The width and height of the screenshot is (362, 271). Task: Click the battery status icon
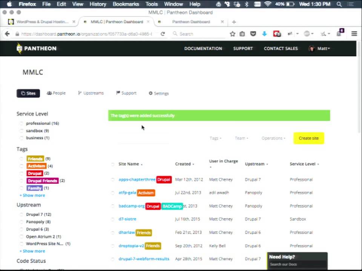(x=290, y=4)
